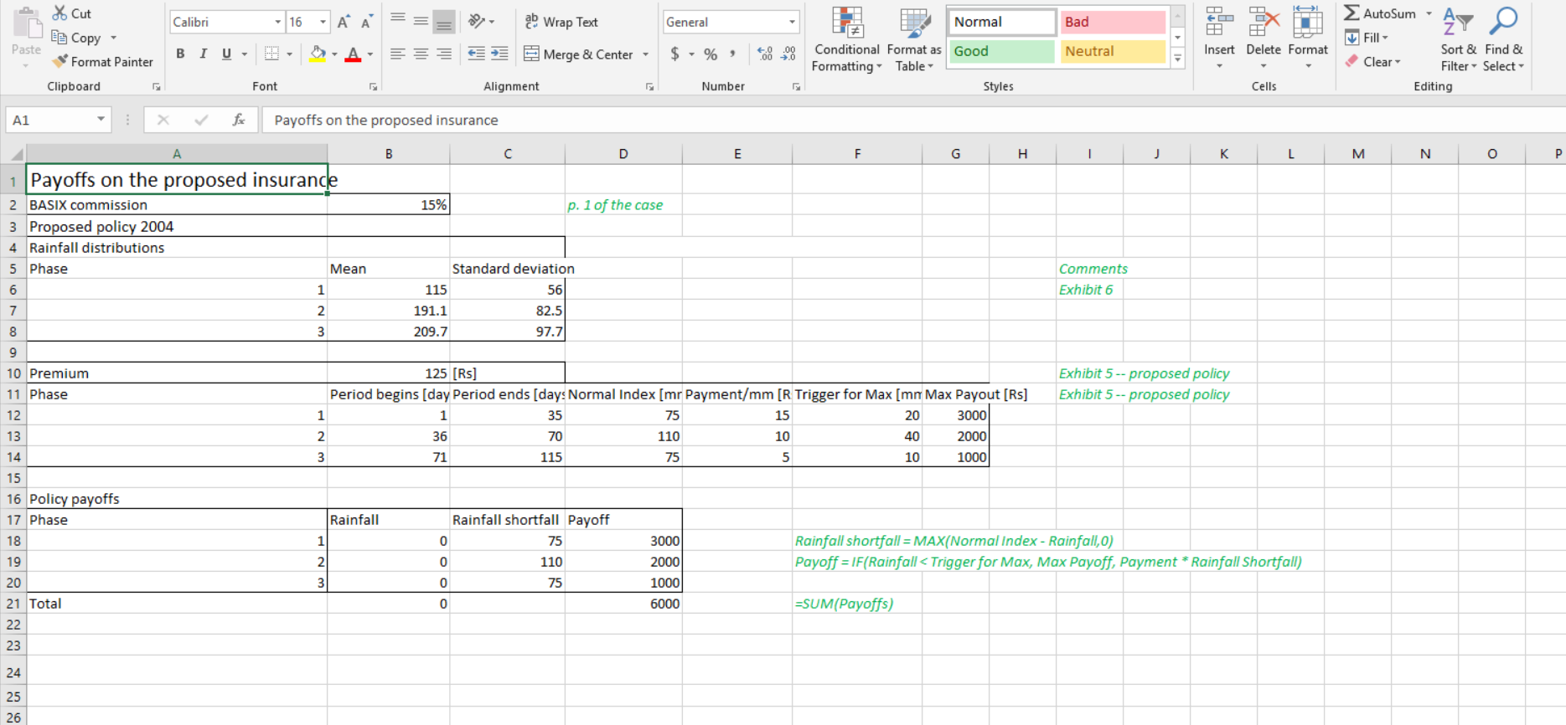Viewport: 1566px width, 725px height.
Task: Increase font size with the larger A icon
Action: (344, 22)
